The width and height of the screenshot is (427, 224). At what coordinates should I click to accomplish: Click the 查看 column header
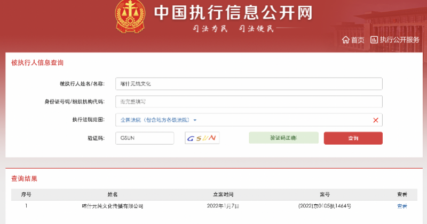pyautogui.click(x=402, y=194)
